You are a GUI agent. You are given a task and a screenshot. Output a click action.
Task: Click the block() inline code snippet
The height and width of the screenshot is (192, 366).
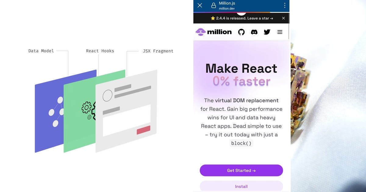[x=241, y=143]
